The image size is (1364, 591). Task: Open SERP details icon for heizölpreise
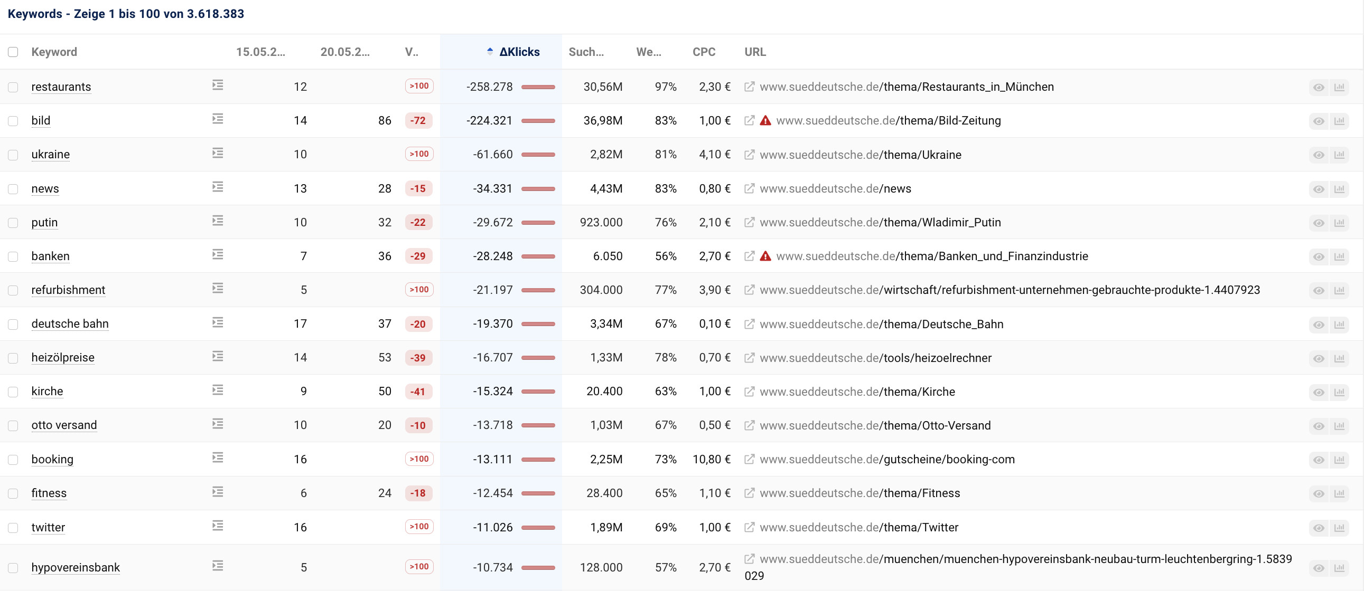tap(218, 356)
